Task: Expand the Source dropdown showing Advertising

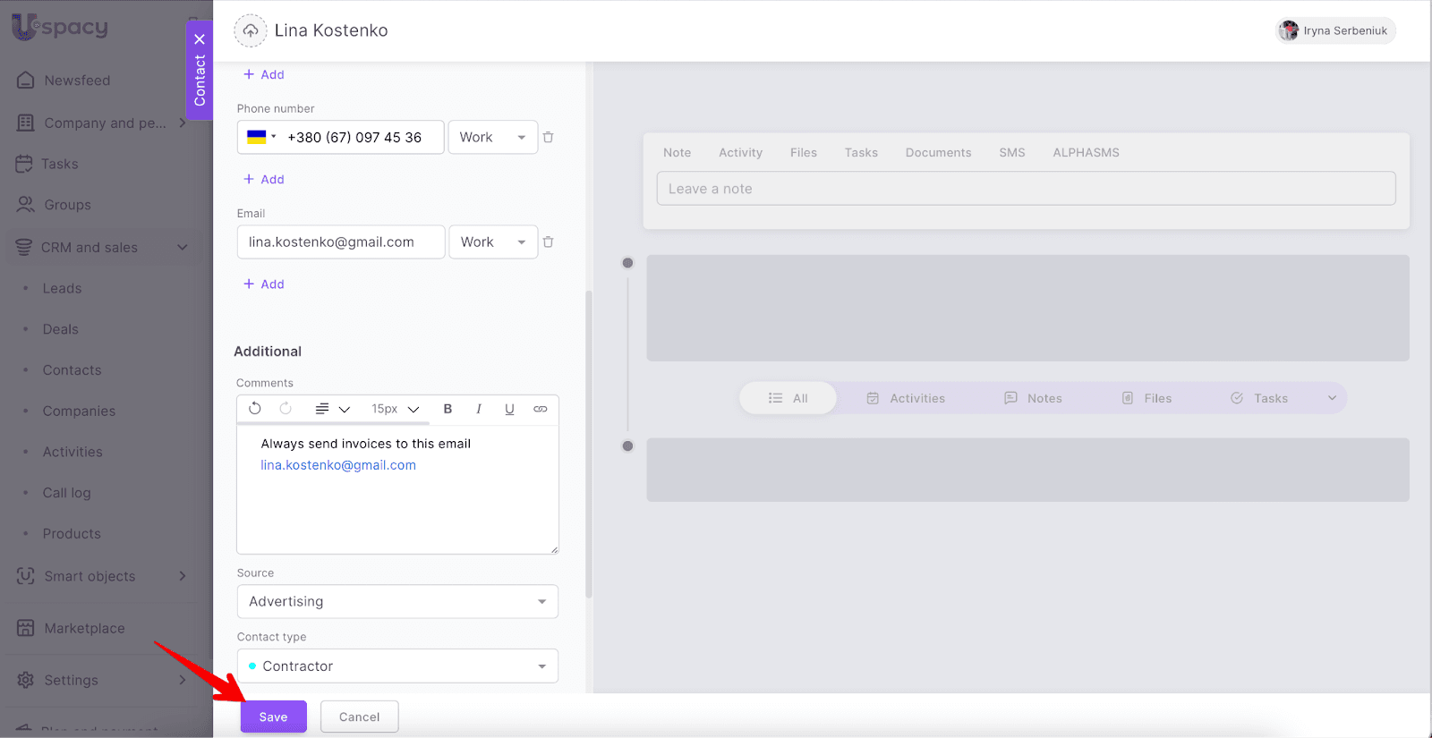Action: 397,602
